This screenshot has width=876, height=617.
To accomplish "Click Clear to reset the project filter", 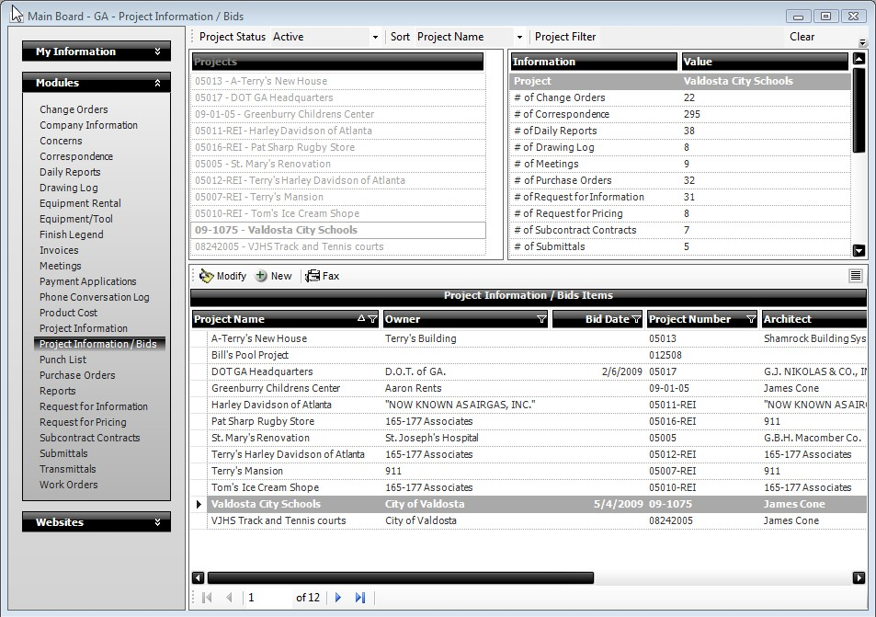I will 801,36.
